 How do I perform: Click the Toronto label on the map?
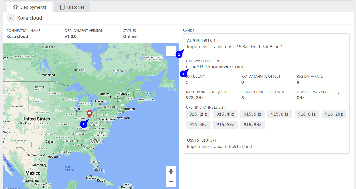click(x=100, y=101)
